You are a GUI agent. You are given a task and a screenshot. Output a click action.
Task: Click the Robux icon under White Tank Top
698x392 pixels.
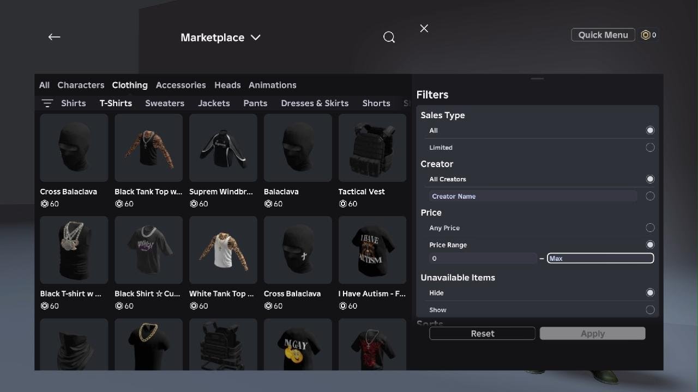tap(193, 306)
